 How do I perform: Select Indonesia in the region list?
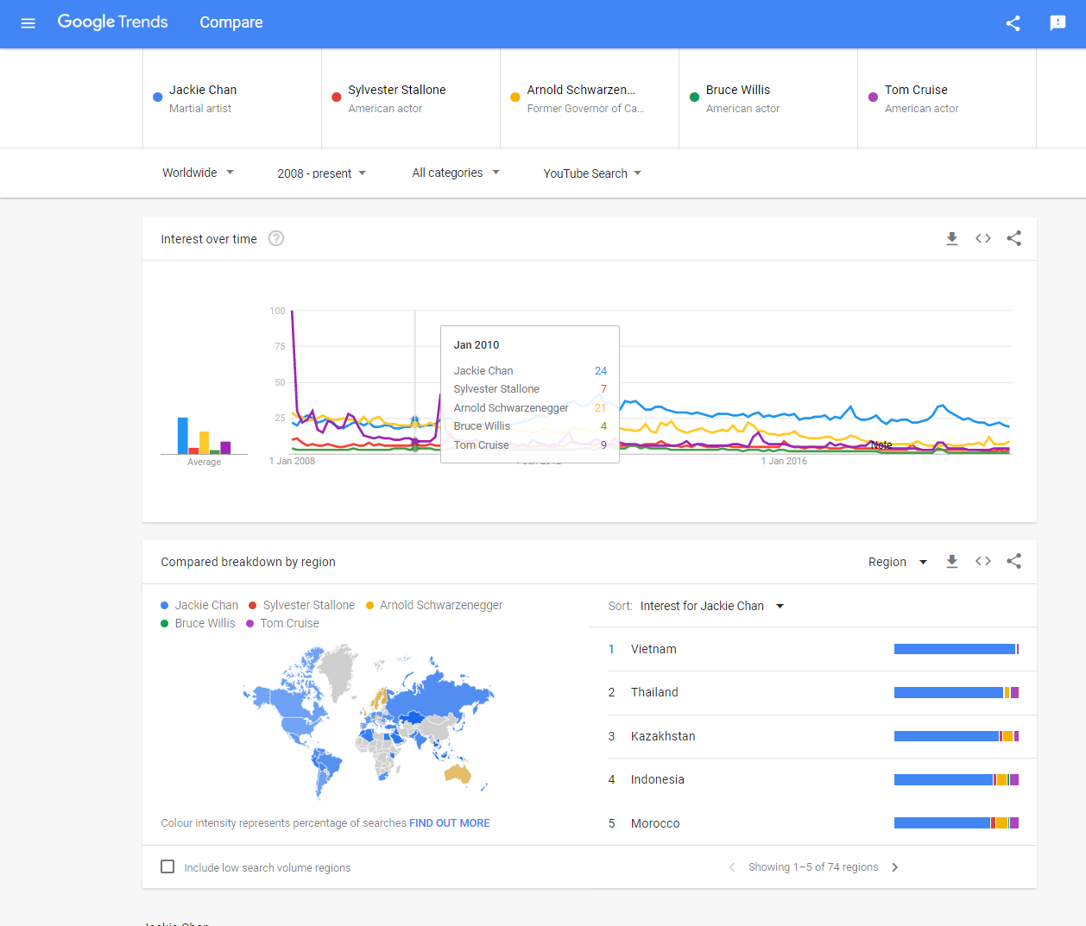(x=657, y=779)
